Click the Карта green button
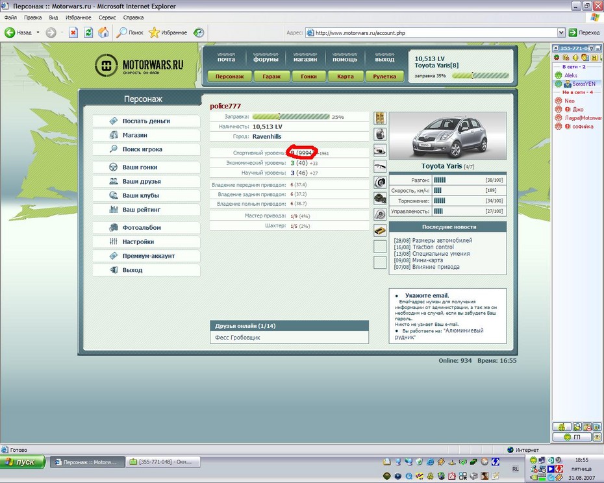604x483 pixels. tap(346, 76)
